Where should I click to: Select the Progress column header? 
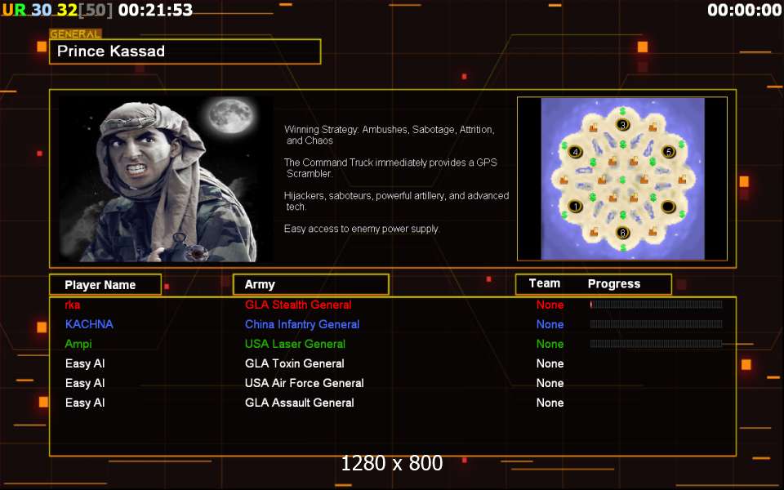pos(614,284)
